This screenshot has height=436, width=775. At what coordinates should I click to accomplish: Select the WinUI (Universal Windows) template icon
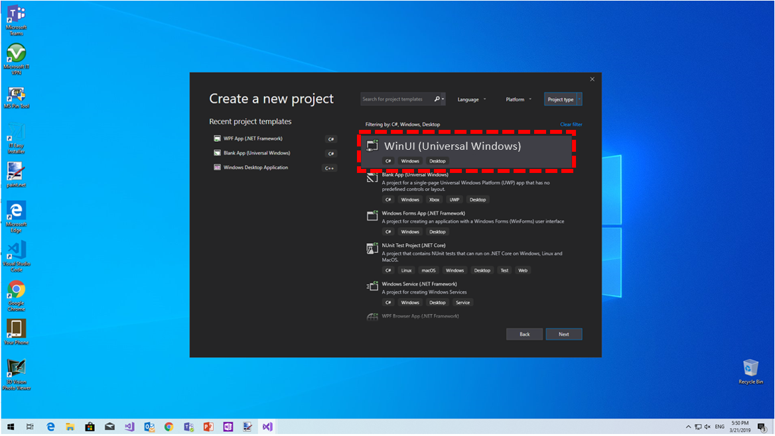coord(372,144)
